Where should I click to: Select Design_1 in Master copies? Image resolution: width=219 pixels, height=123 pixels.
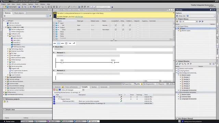coord(186,77)
